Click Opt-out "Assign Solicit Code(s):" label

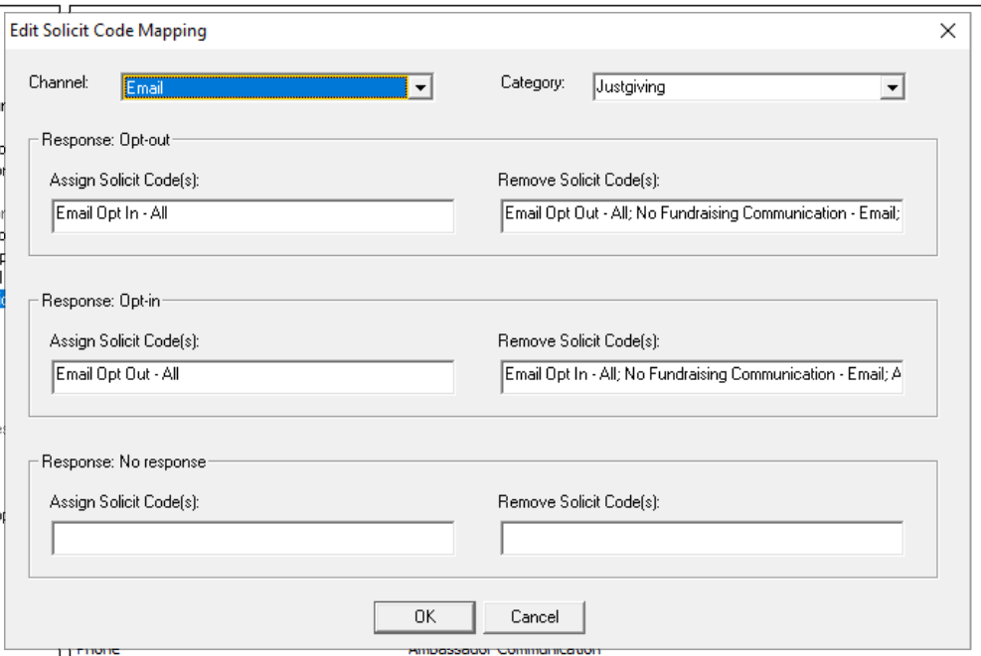point(124,180)
